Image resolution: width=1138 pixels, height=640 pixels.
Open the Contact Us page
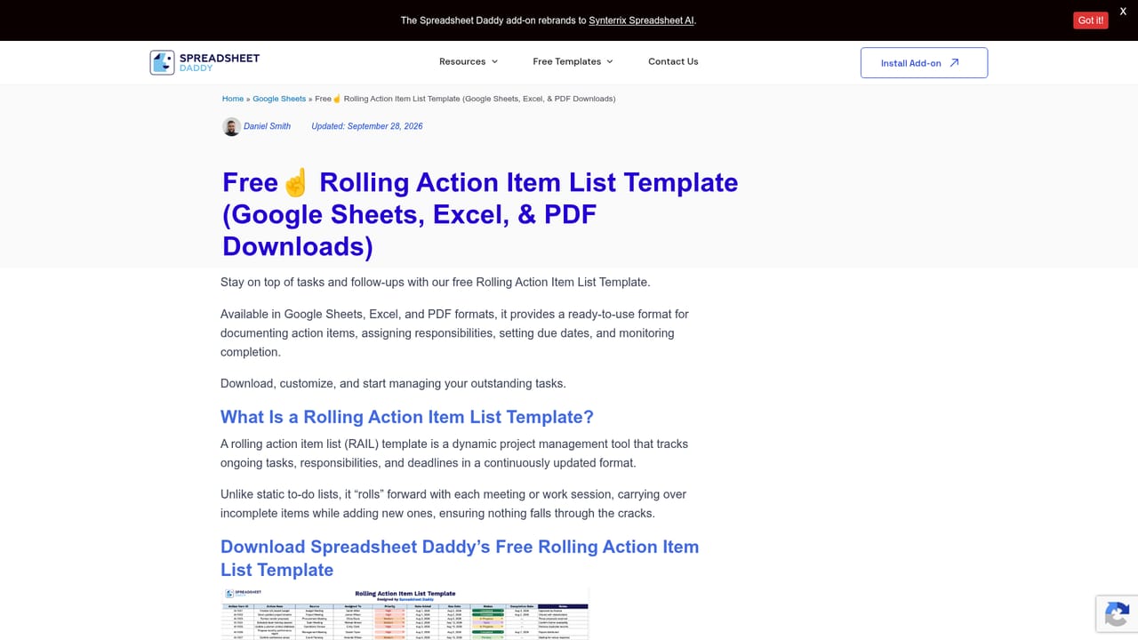(673, 61)
